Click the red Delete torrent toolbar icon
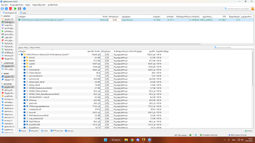 tap(10, 9)
